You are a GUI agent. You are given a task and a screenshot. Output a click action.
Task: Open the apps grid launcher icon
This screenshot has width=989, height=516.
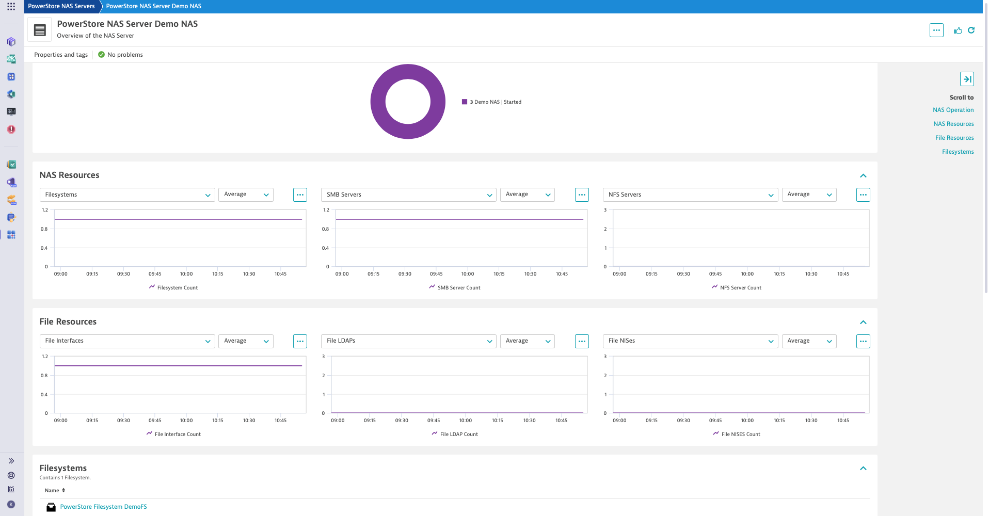[x=11, y=6]
